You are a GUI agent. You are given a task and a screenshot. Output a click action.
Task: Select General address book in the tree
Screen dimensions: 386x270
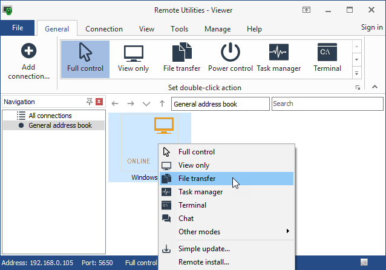coord(54,125)
